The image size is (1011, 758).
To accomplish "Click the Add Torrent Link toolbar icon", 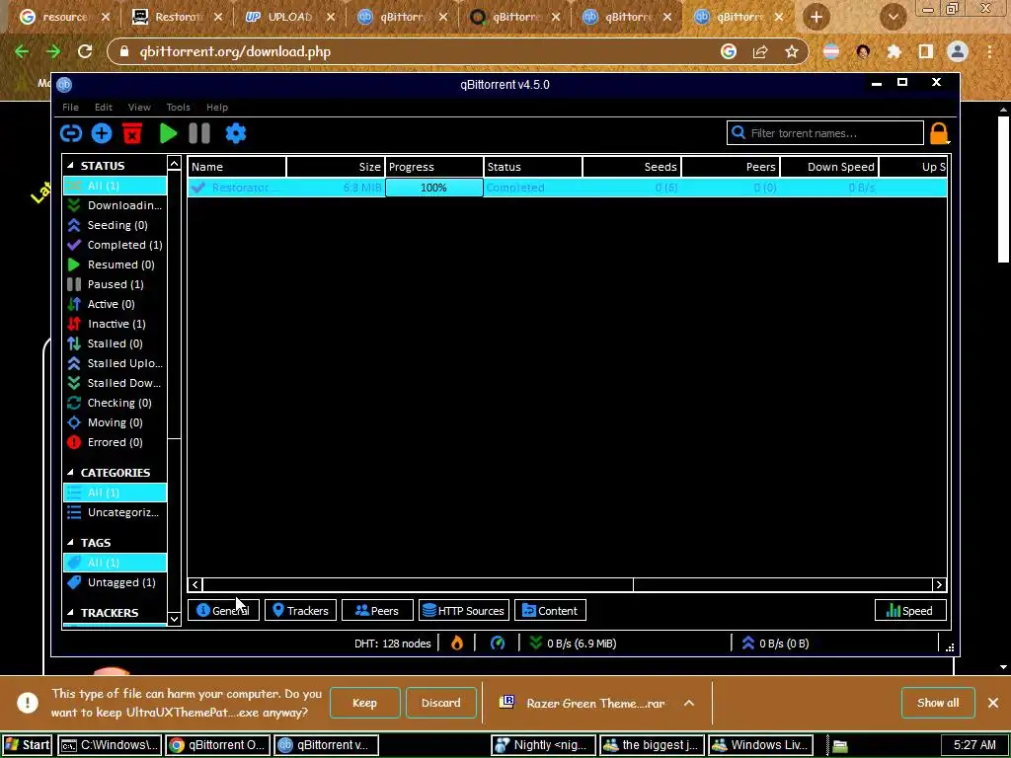I will [71, 133].
